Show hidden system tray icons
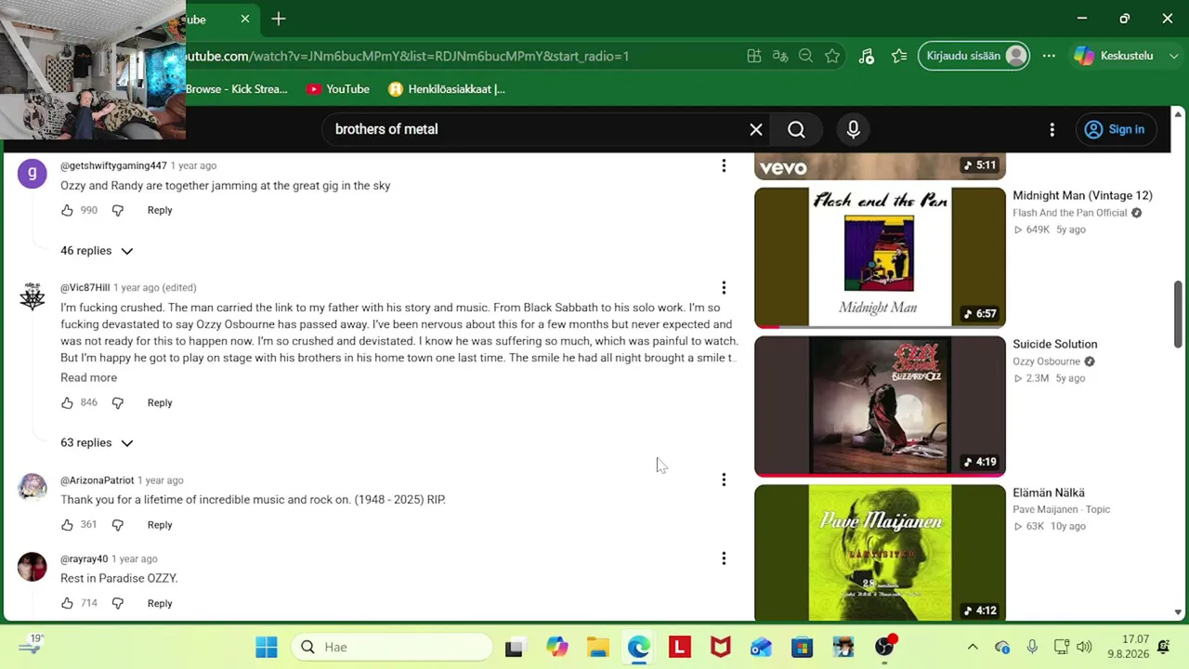This screenshot has width=1189, height=669. tap(973, 647)
